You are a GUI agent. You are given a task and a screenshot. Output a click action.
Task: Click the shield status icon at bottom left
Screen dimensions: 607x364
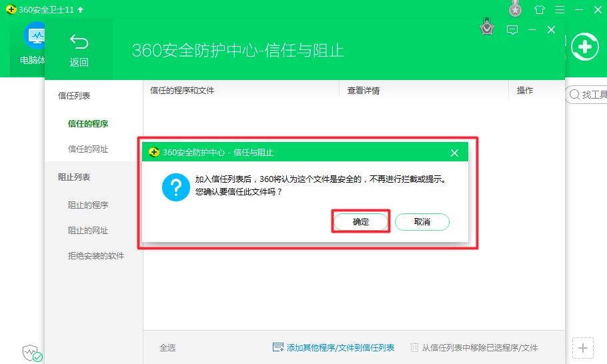pos(32,353)
